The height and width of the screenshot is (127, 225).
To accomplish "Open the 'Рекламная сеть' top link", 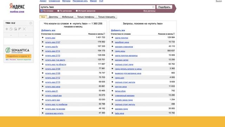I will pos(80,1).
